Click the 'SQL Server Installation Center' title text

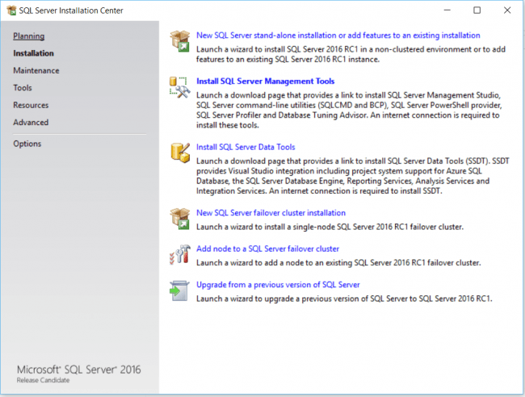pyautogui.click(x=71, y=10)
